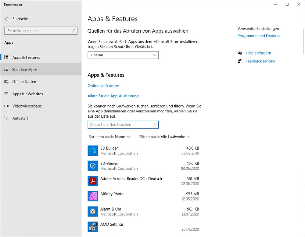The image size is (305, 237).
Task: Click the magnifier icon in Einstellung suchen
Action: coord(74,31)
